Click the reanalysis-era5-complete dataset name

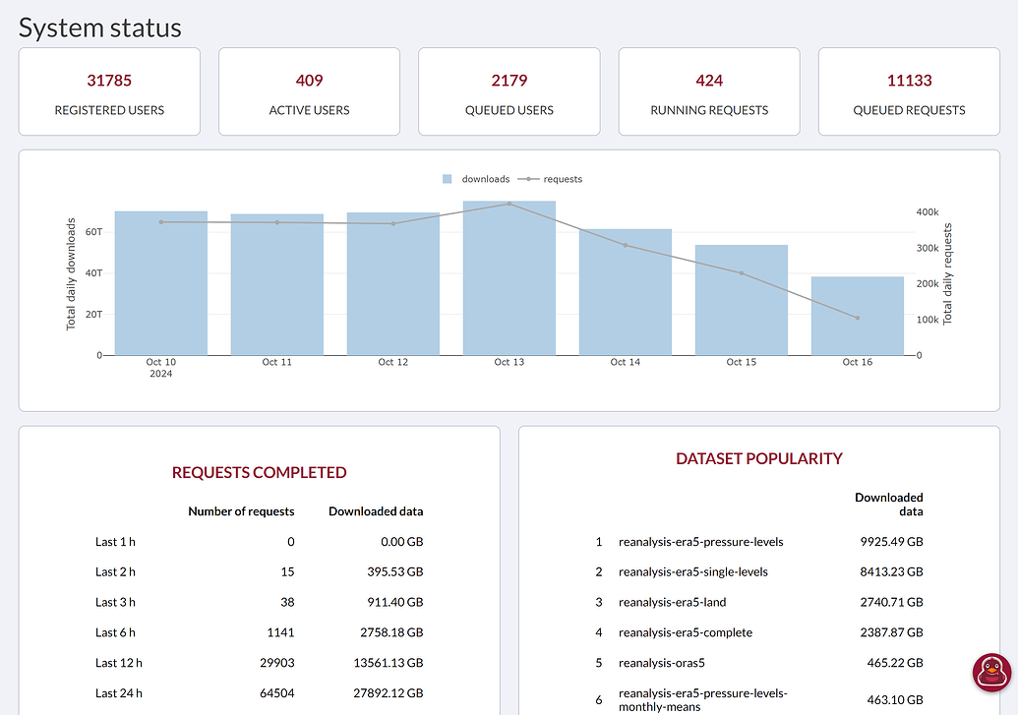click(686, 632)
